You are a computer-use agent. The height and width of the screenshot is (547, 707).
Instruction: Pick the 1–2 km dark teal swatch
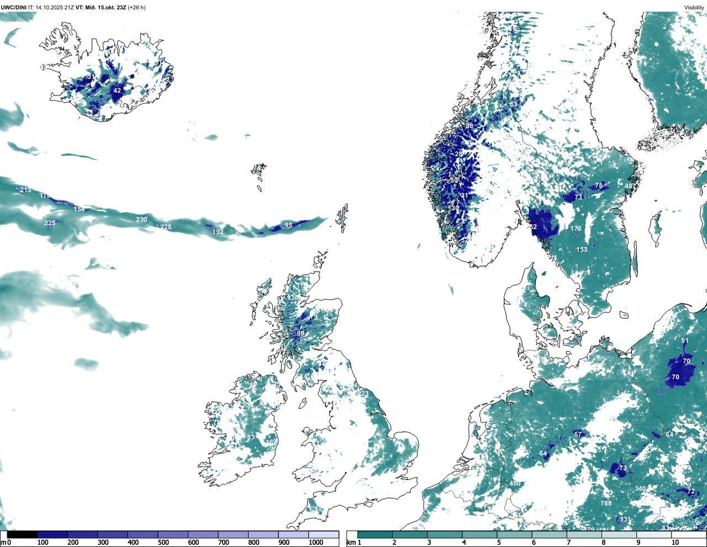tap(375, 535)
